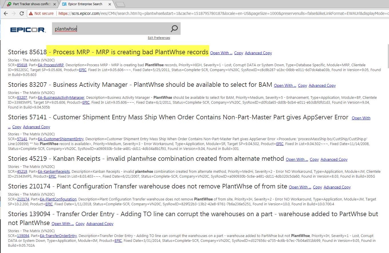This screenshot has width=389, height=253.
Task: Copy Stories 83207 result
Action: pos(302,85)
